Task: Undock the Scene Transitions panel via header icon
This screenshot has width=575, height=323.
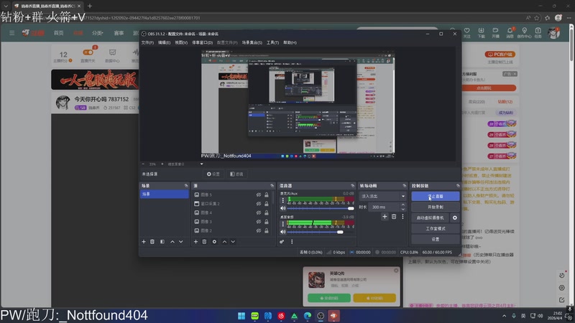Action: click(404, 186)
